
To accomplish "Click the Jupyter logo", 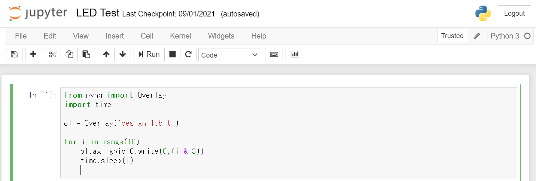I will coord(38,13).
